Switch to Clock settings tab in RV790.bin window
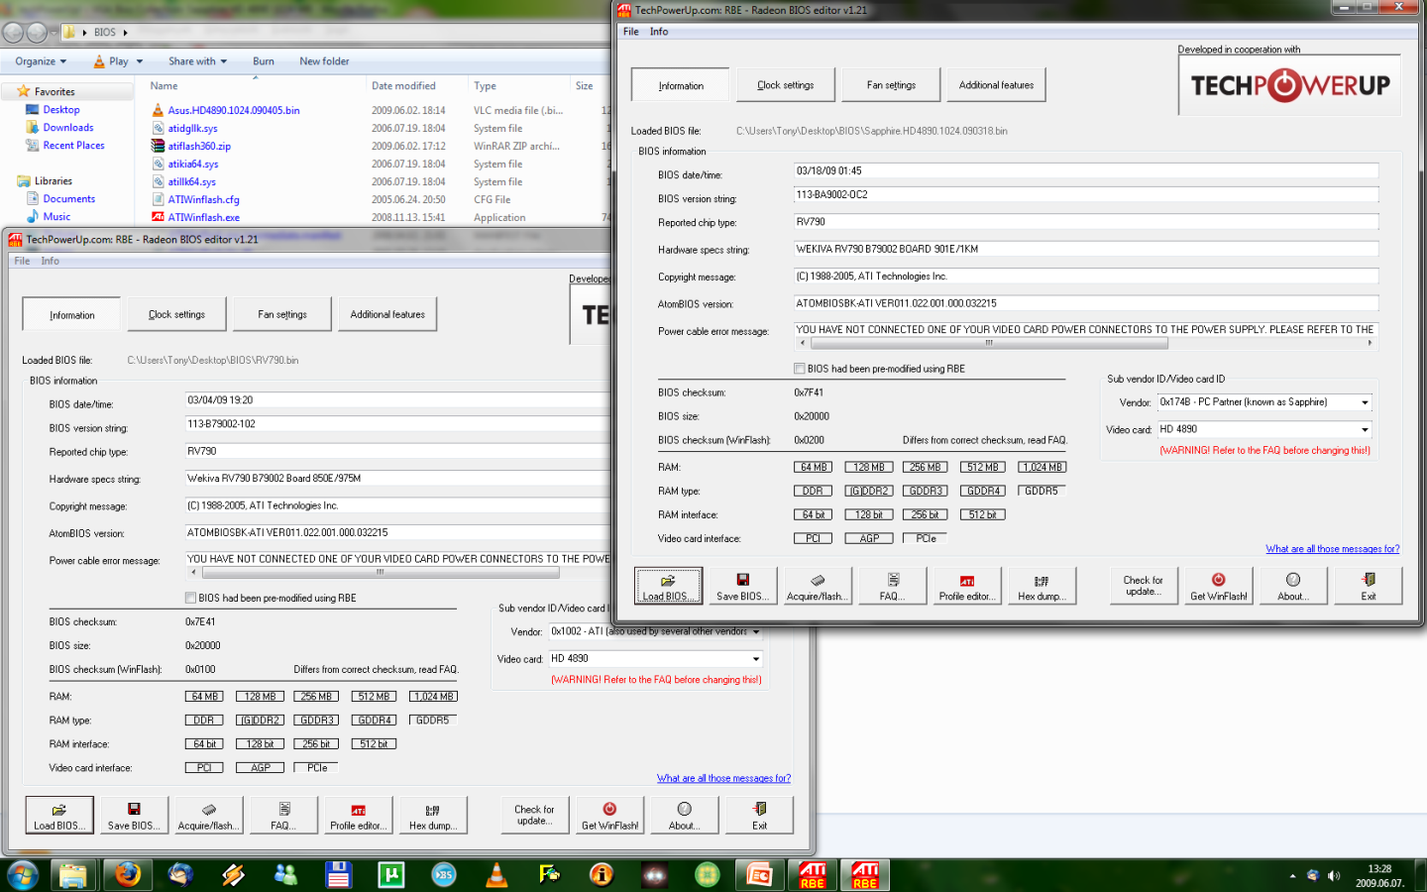The height and width of the screenshot is (892, 1427). [x=176, y=314]
